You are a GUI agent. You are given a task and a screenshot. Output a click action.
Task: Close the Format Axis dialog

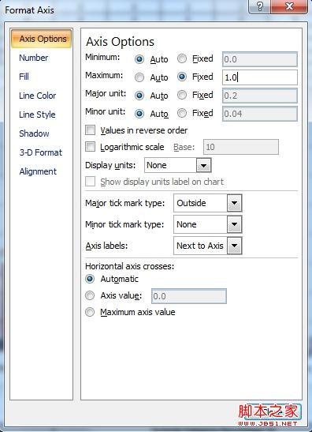pyautogui.click(x=289, y=6)
